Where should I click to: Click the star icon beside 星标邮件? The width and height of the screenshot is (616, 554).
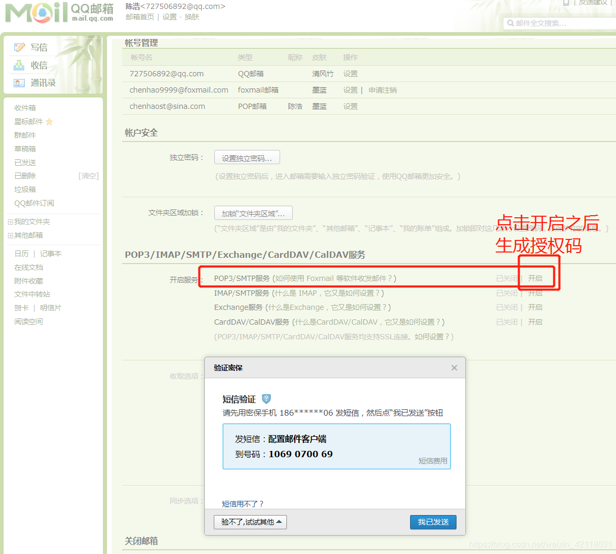click(49, 122)
